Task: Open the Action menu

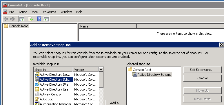Action: (x=23, y=12)
